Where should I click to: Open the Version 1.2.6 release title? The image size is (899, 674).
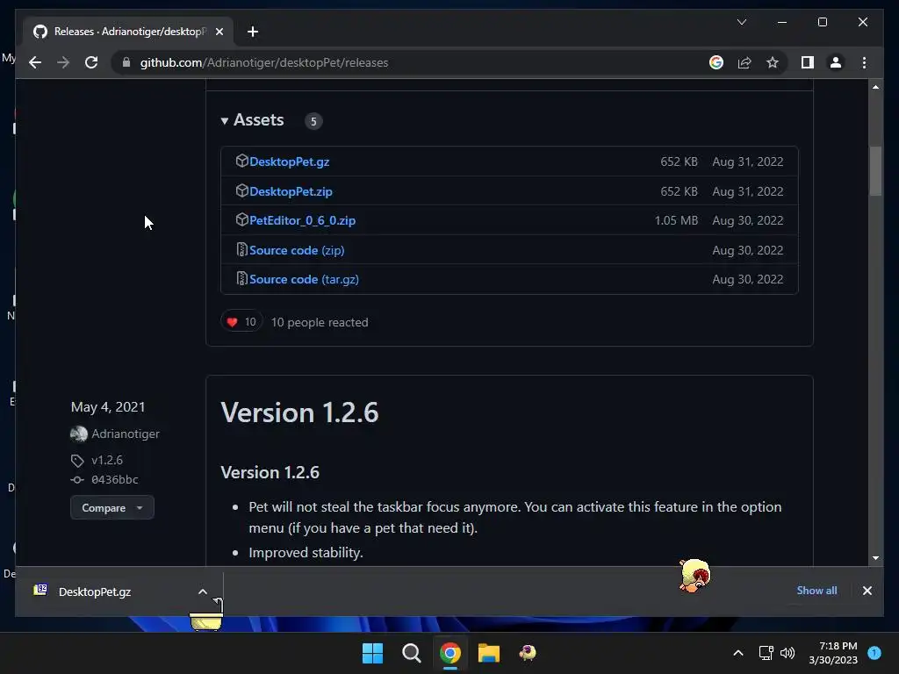click(299, 412)
